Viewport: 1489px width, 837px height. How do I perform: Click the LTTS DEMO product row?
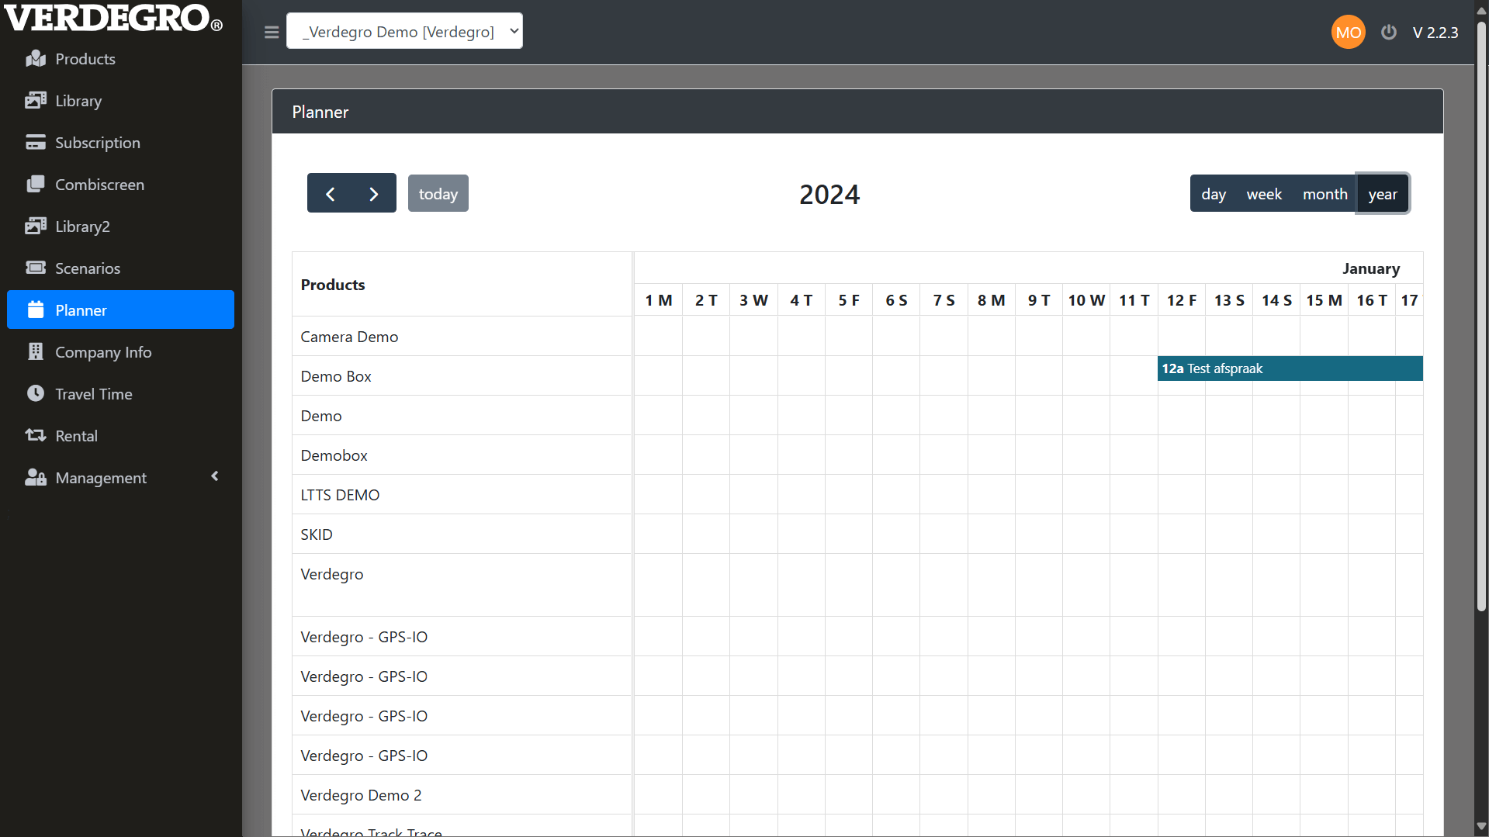coord(462,495)
